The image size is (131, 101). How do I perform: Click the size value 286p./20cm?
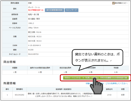(x=33, y=28)
